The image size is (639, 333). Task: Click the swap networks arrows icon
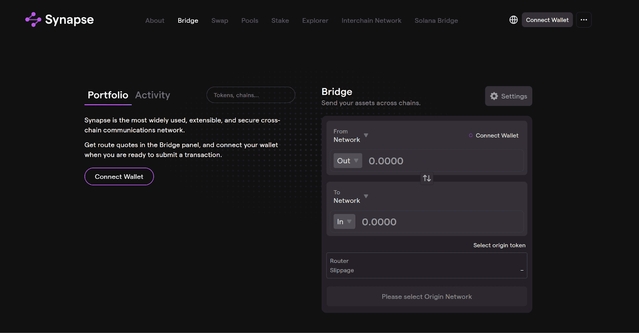coord(427,178)
